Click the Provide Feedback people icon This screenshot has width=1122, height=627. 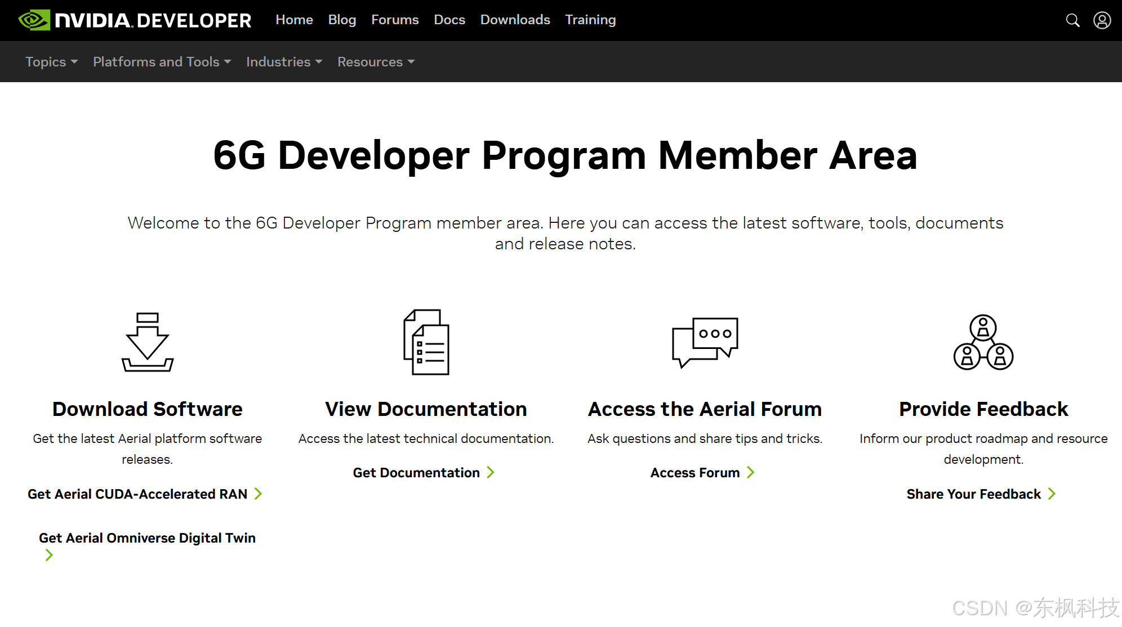983,342
